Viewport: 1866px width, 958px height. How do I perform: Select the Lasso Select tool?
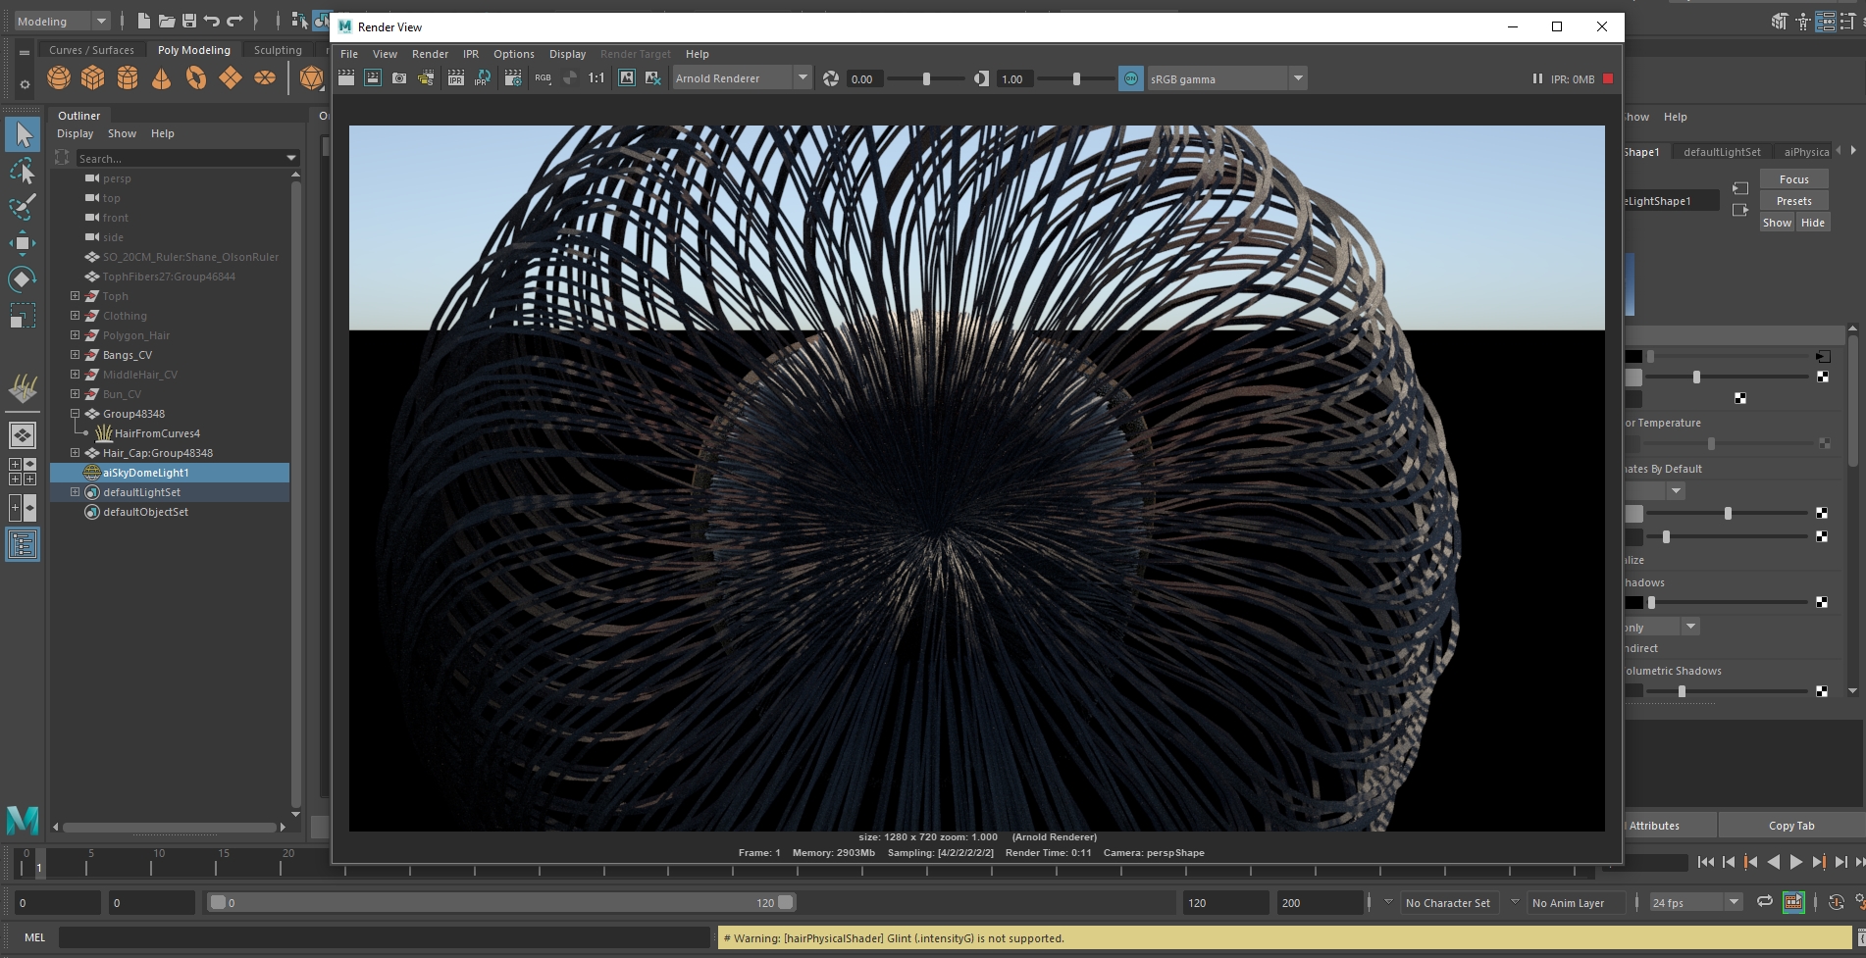22,172
